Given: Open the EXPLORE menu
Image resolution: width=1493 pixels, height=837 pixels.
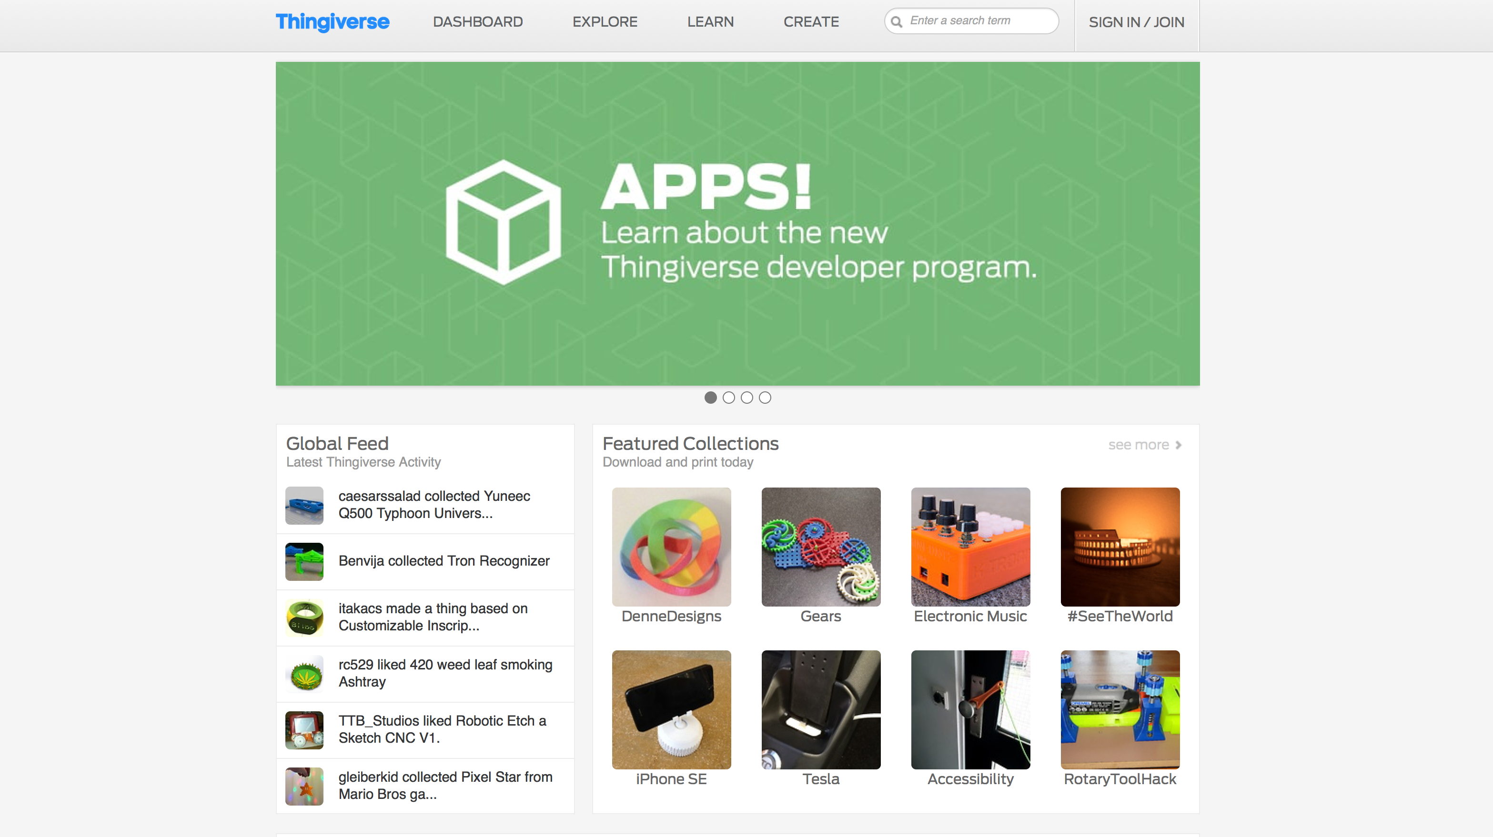Looking at the screenshot, I should [x=605, y=22].
